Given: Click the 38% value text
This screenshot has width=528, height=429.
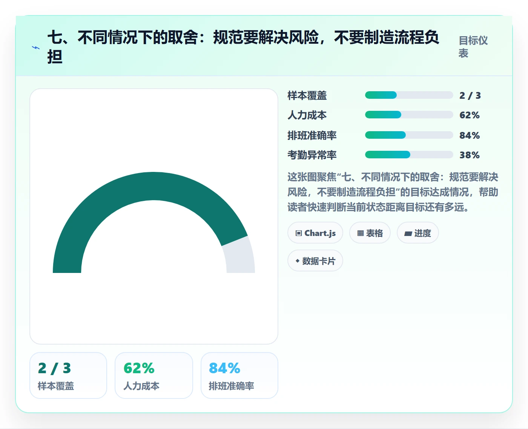Looking at the screenshot, I should pyautogui.click(x=470, y=155).
